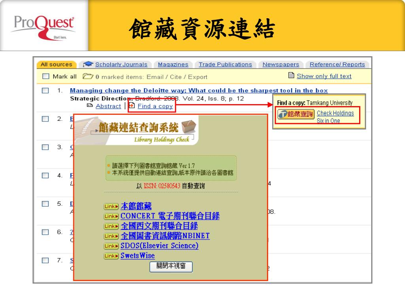Tick the Mark all checkbox

coord(46,76)
